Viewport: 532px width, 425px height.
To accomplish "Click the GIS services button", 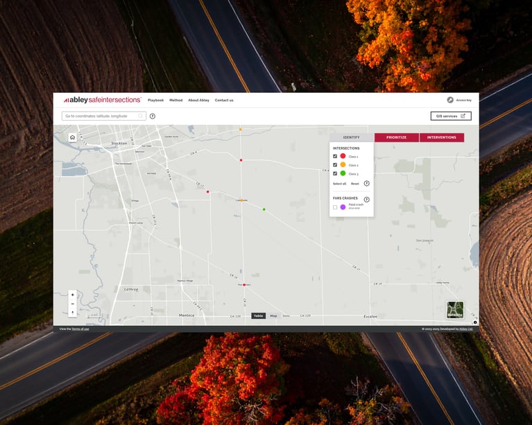I will click(x=451, y=116).
